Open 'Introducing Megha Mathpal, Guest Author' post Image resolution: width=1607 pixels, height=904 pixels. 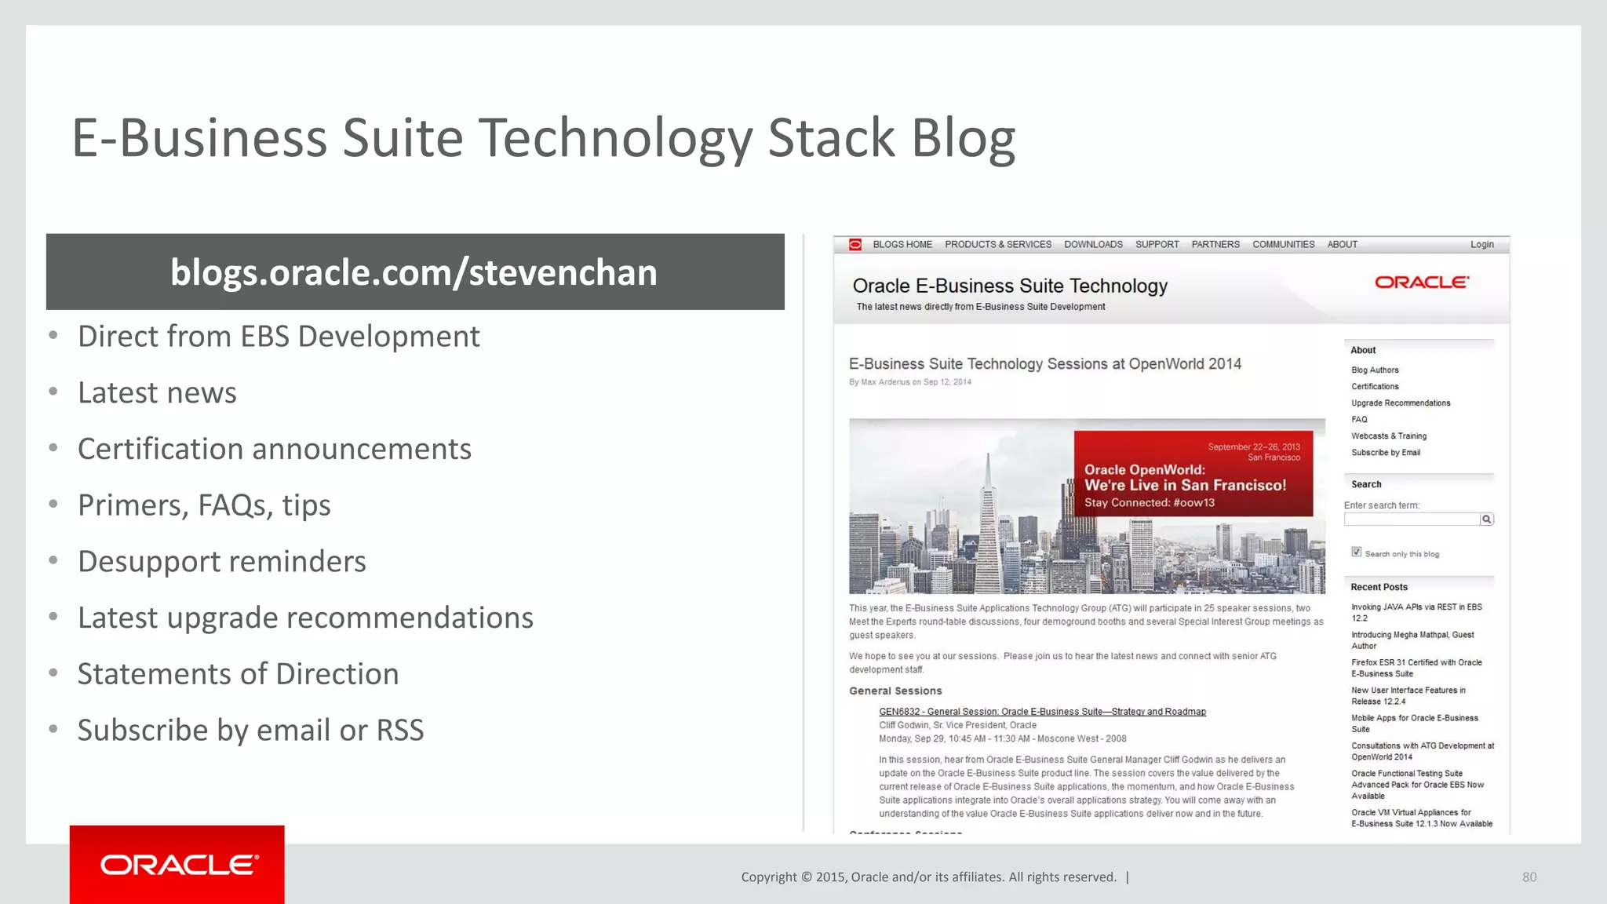tap(1412, 640)
